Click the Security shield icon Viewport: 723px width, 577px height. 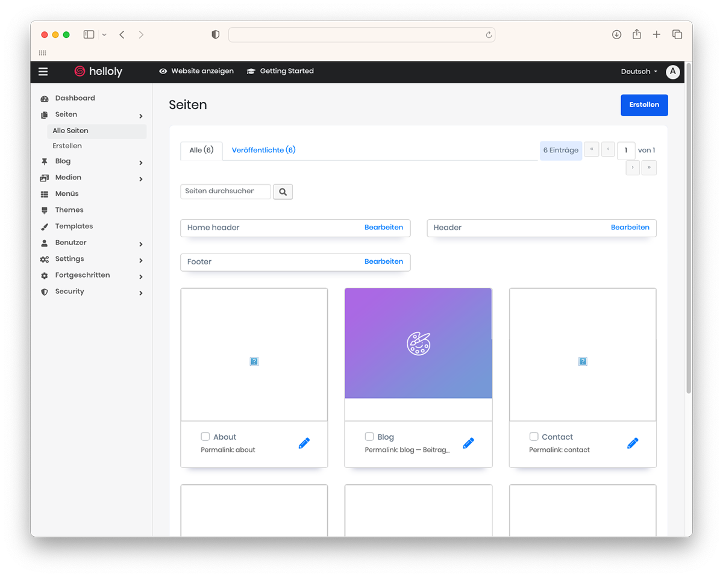click(45, 292)
